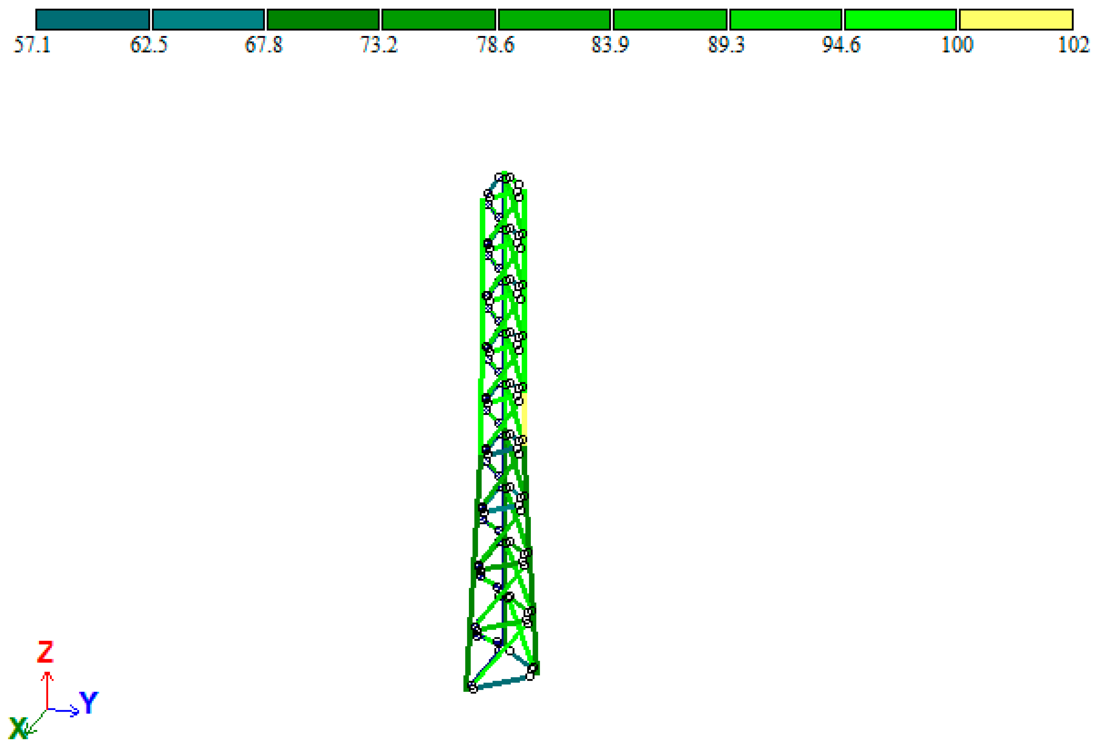Screen dimensions: 1097x747
Task: Select the 89.3–94.6 bright green swatch
Action: 786,19
